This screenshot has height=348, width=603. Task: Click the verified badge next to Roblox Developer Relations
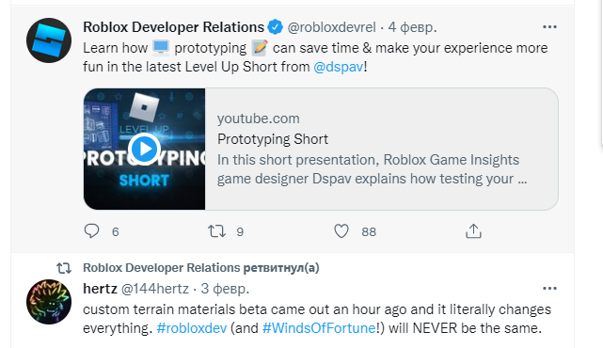tap(276, 27)
